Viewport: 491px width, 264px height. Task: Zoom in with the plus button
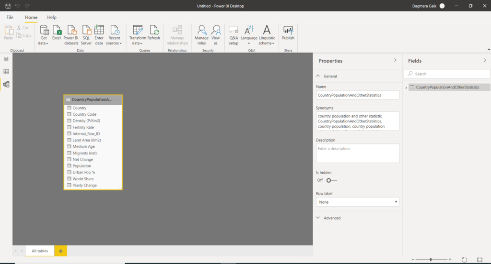pos(450,259)
